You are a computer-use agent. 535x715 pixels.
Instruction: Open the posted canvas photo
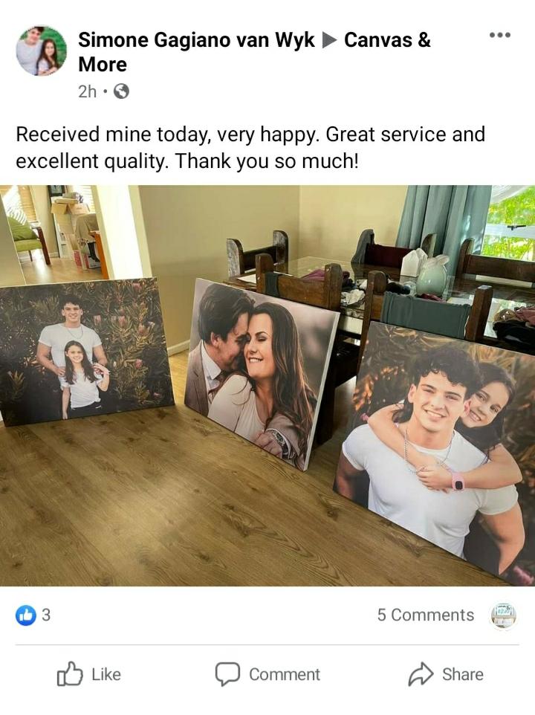(267, 385)
